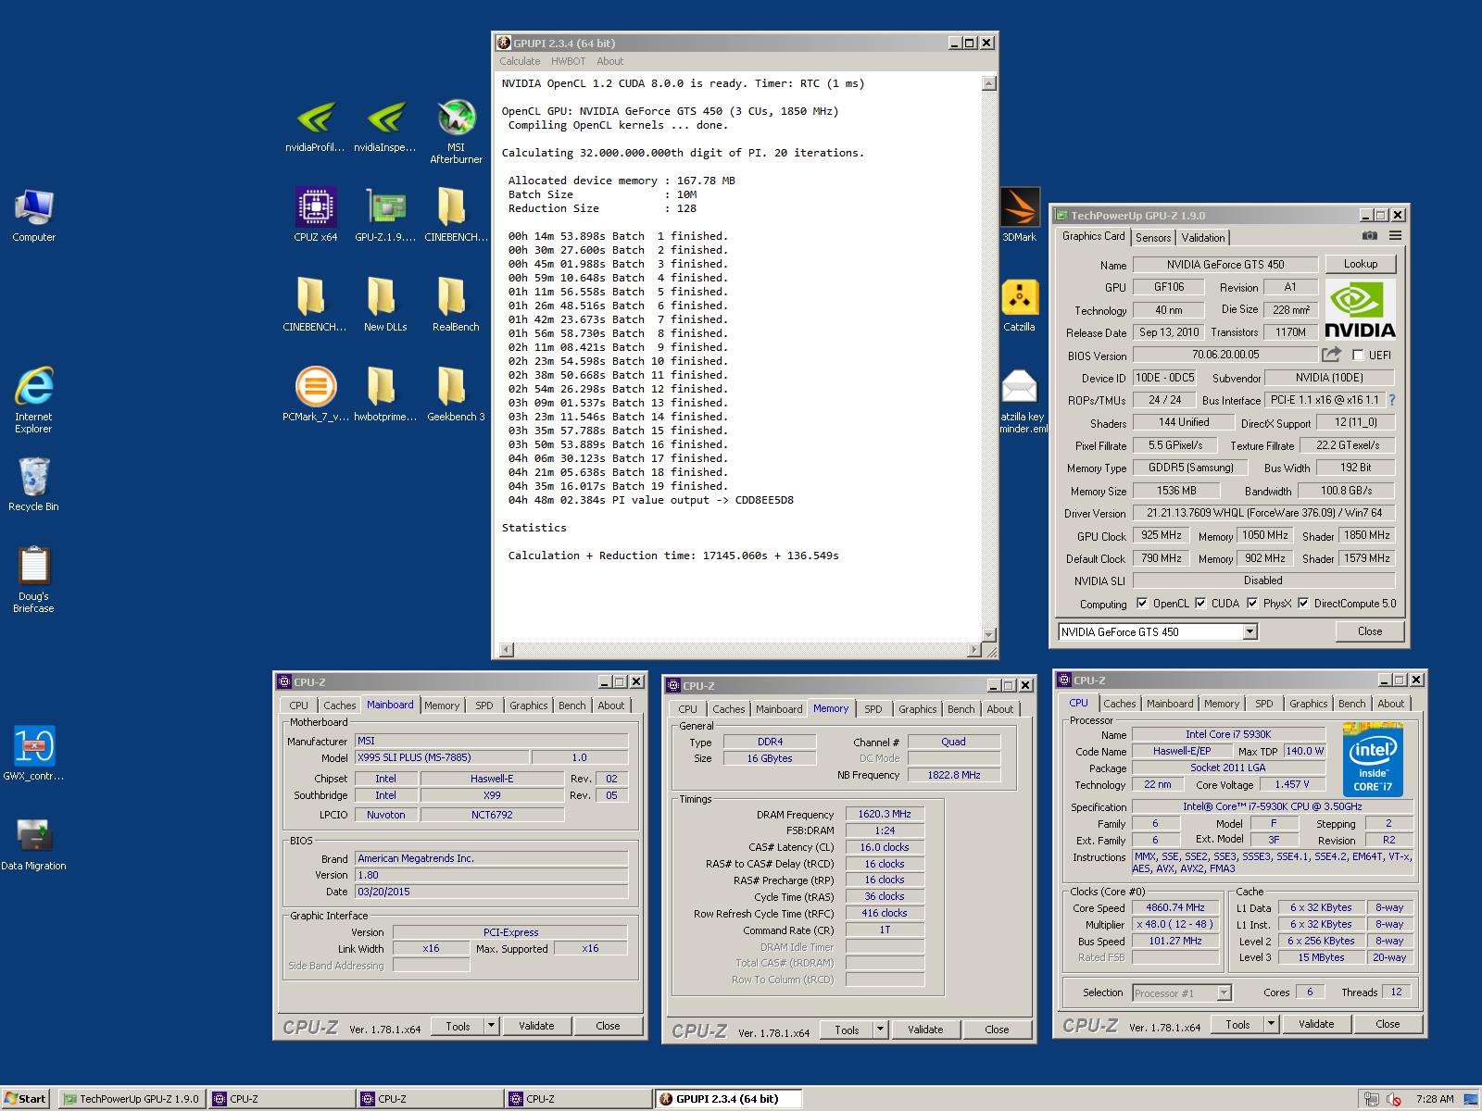Click Close in rightmost CPU-Z window
This screenshot has width=1482, height=1111.
[x=1388, y=1024]
